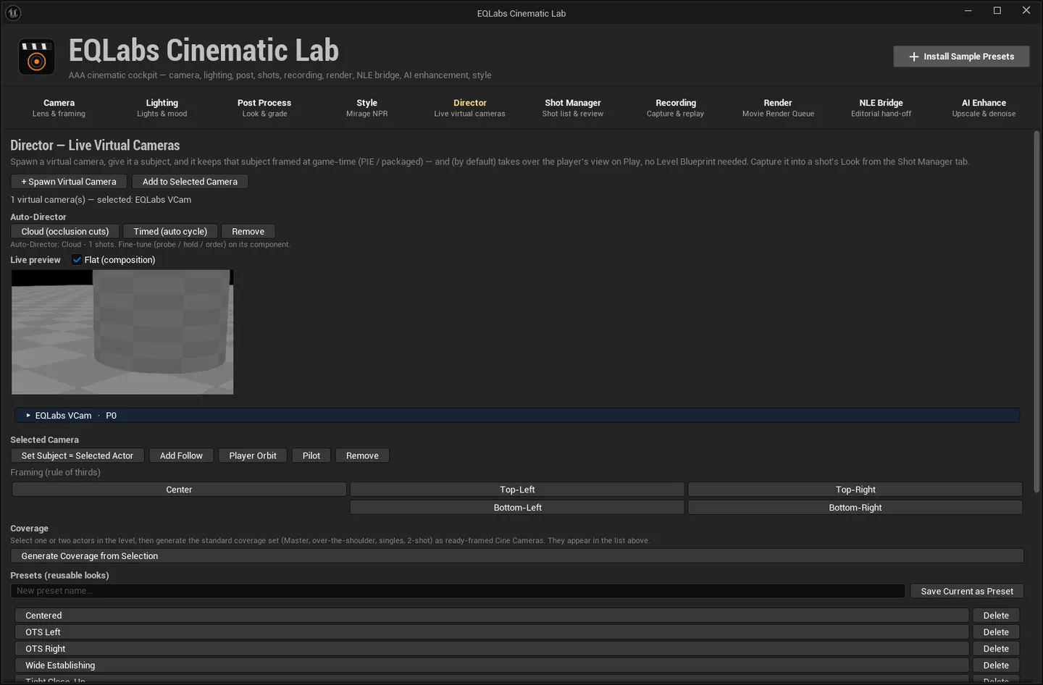Click the Add Follow button

tap(181, 455)
